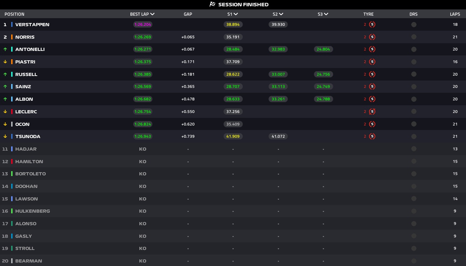Click the green up arrow beside Sainz

[x=5, y=86]
